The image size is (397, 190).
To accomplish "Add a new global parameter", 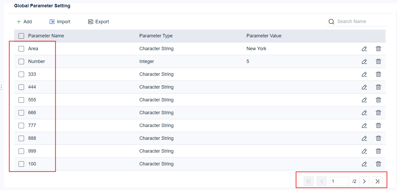I will coord(24,22).
